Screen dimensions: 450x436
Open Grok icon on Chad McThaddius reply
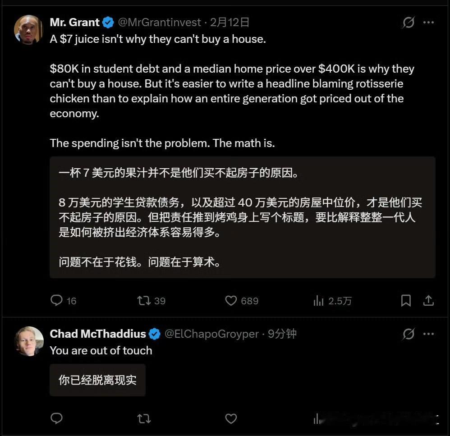pyautogui.click(x=409, y=334)
